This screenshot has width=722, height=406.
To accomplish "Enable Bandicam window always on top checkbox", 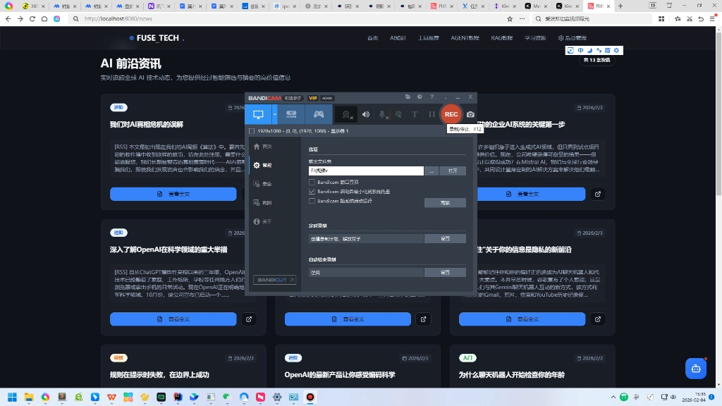I will [x=312, y=183].
